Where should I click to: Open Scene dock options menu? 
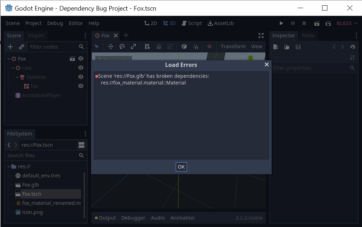85,36
